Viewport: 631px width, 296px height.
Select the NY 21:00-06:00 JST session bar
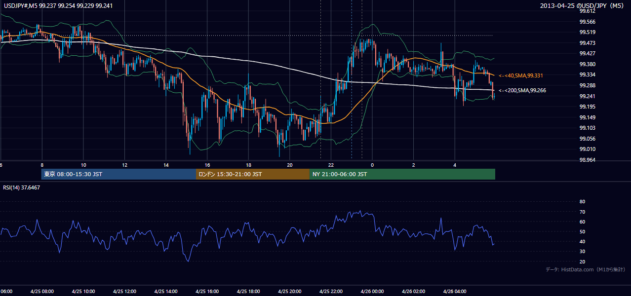point(402,174)
